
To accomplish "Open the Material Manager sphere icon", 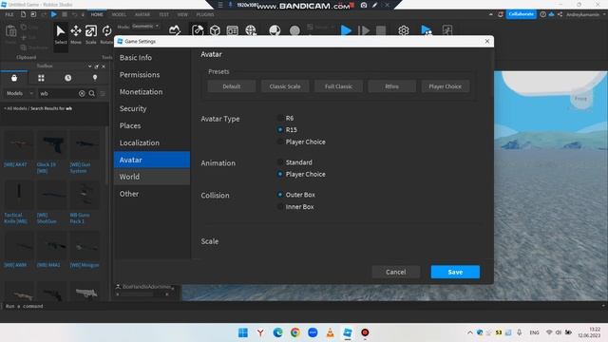I will coord(275,30).
